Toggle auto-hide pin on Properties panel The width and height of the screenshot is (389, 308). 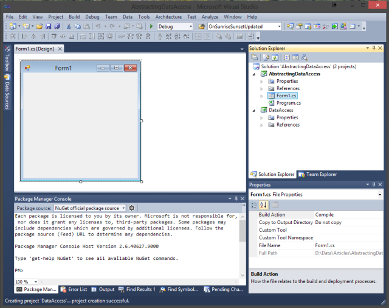(x=374, y=184)
